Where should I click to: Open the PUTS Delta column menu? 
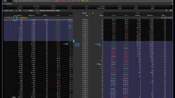(x=164, y=16)
